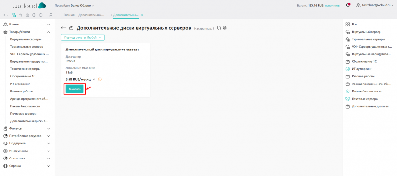The height and width of the screenshot is (176, 397).
Task: Open search with the magnifier icon
Action: coord(51,15)
